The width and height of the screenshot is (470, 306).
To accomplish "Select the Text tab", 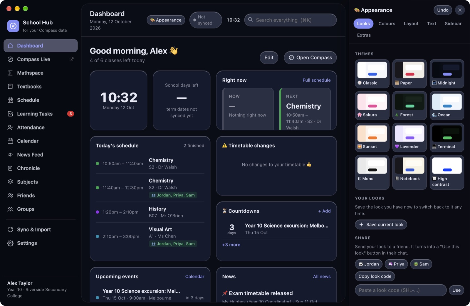I will (432, 23).
